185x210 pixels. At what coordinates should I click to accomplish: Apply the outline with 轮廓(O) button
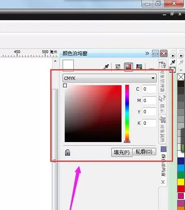point(144,152)
